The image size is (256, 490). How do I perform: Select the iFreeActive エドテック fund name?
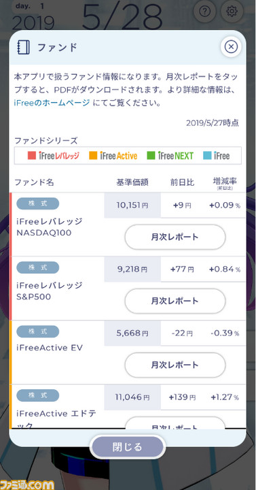(x=56, y=419)
